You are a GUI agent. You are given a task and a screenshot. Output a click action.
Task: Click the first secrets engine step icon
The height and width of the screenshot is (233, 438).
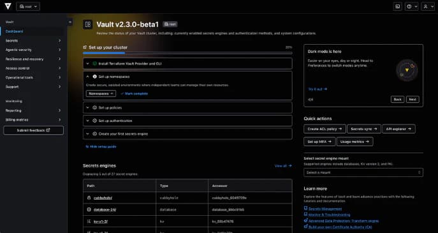click(95, 134)
